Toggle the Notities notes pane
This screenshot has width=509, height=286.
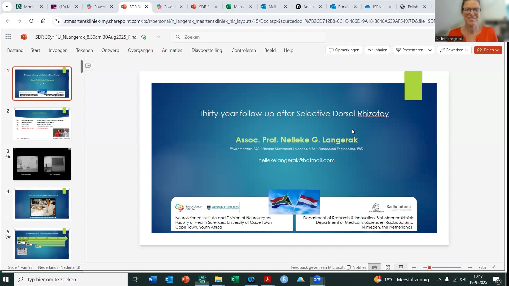point(357,267)
